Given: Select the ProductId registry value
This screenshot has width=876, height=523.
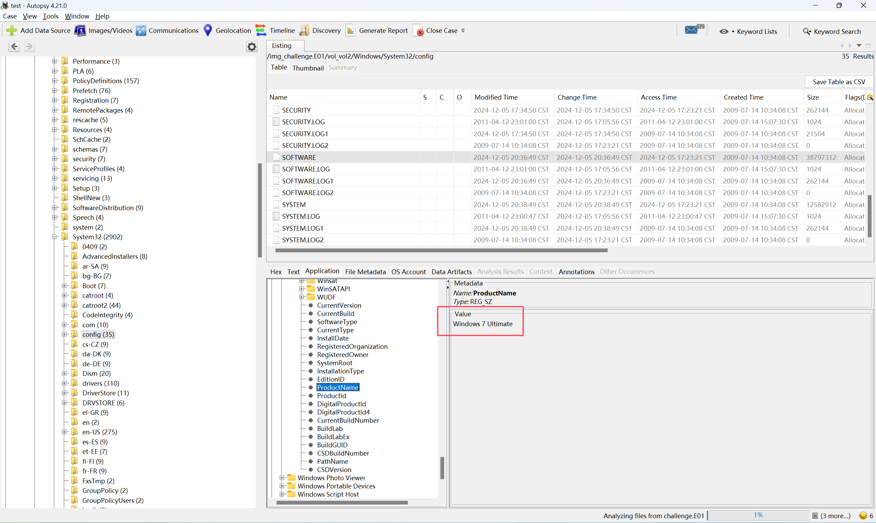Looking at the screenshot, I should (x=331, y=395).
